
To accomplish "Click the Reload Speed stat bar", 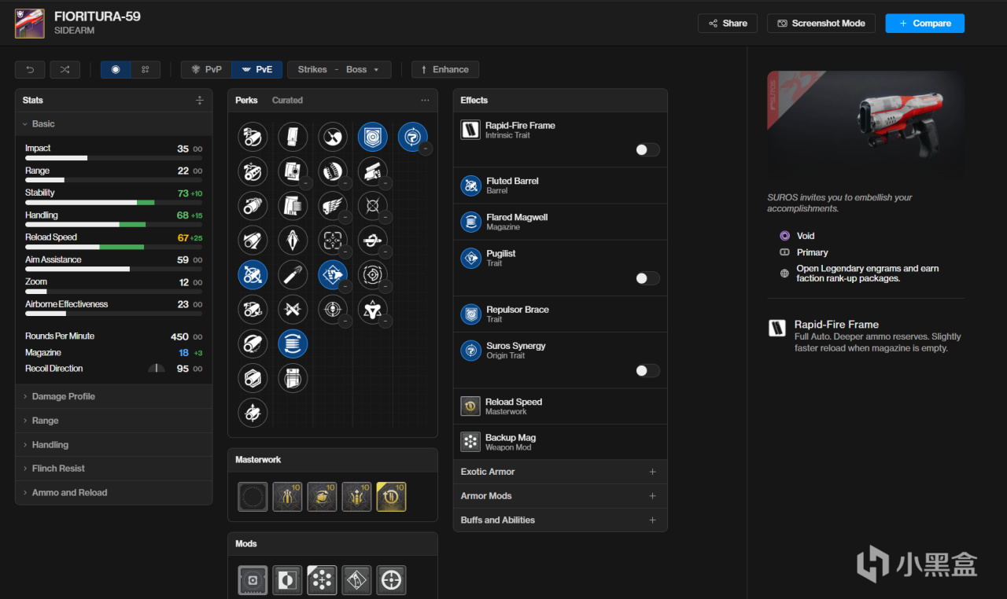I will (x=113, y=247).
